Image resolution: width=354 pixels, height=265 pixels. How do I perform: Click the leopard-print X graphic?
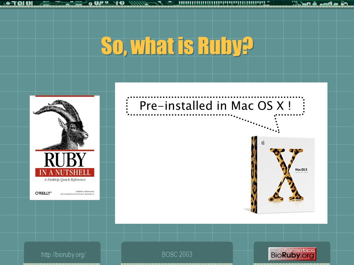click(286, 175)
